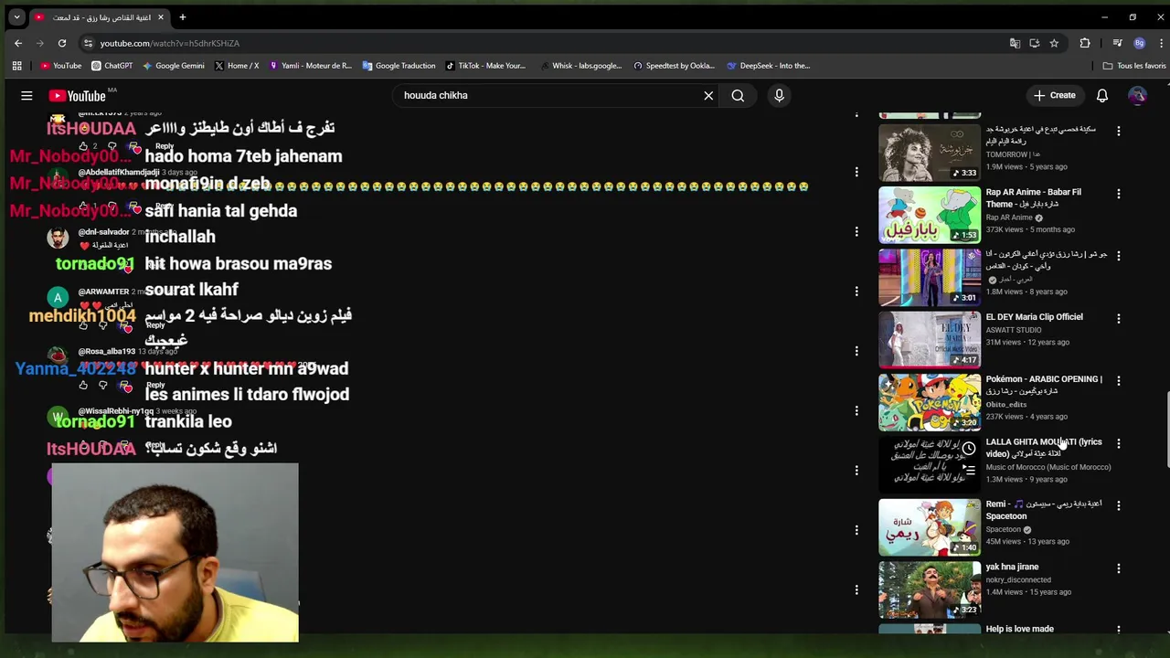The width and height of the screenshot is (1170, 658).
Task: Open more options for Rap AR Anime video
Action: 1118,194
